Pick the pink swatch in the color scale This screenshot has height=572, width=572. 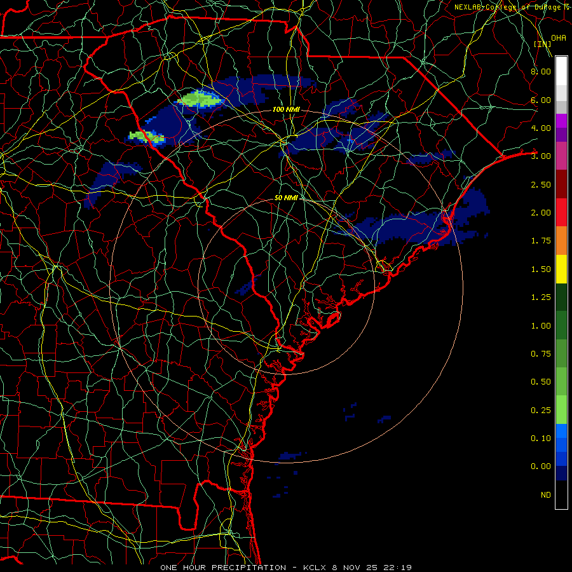[x=561, y=156]
